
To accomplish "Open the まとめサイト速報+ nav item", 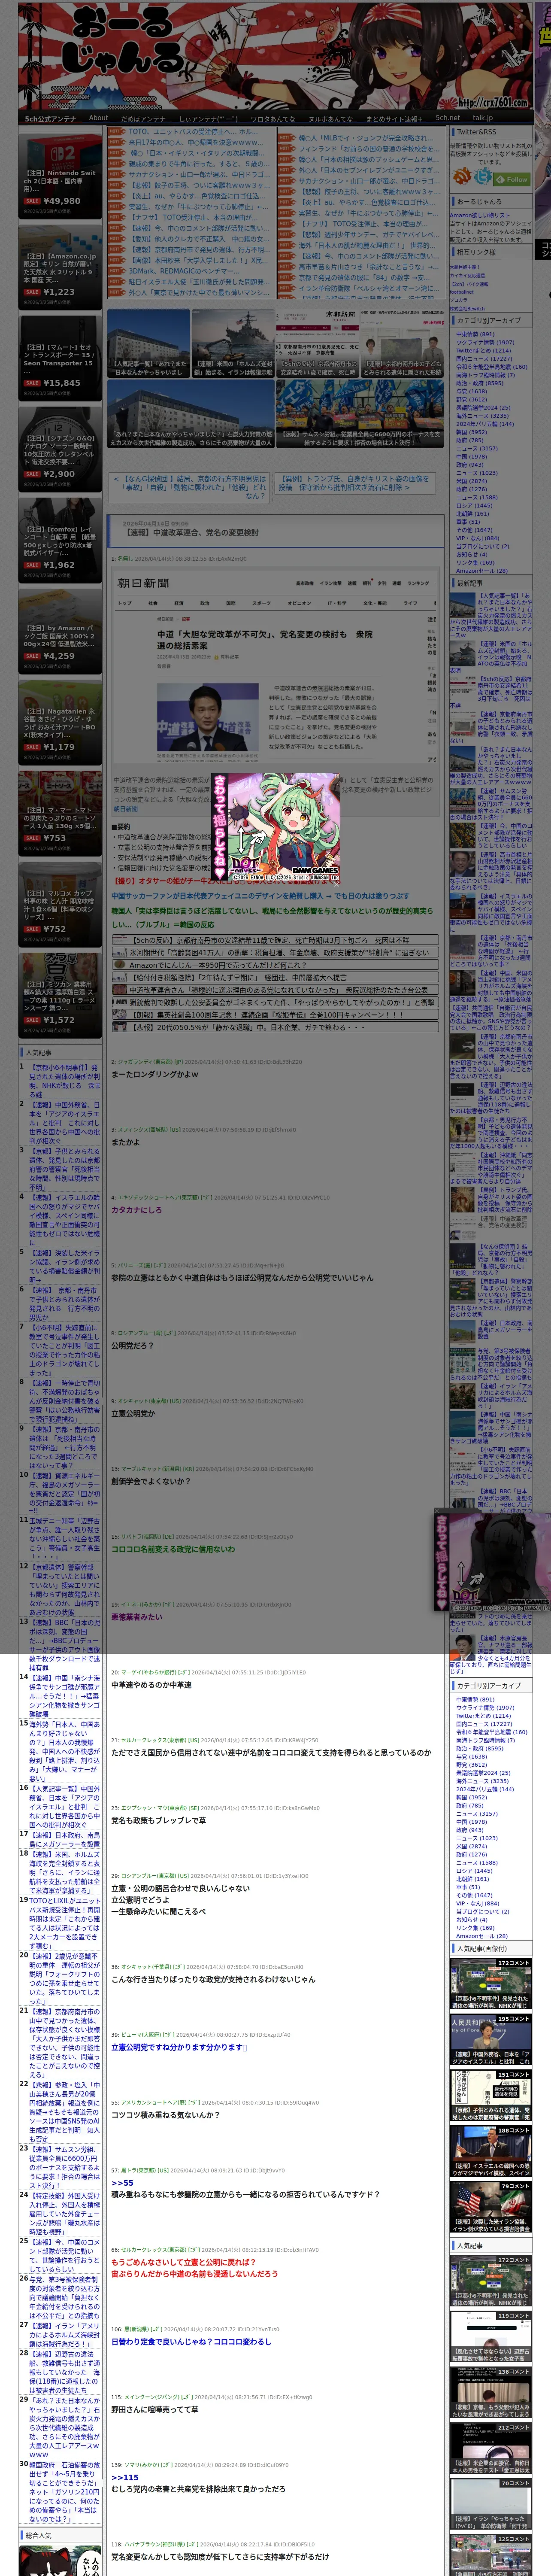I will click(394, 118).
